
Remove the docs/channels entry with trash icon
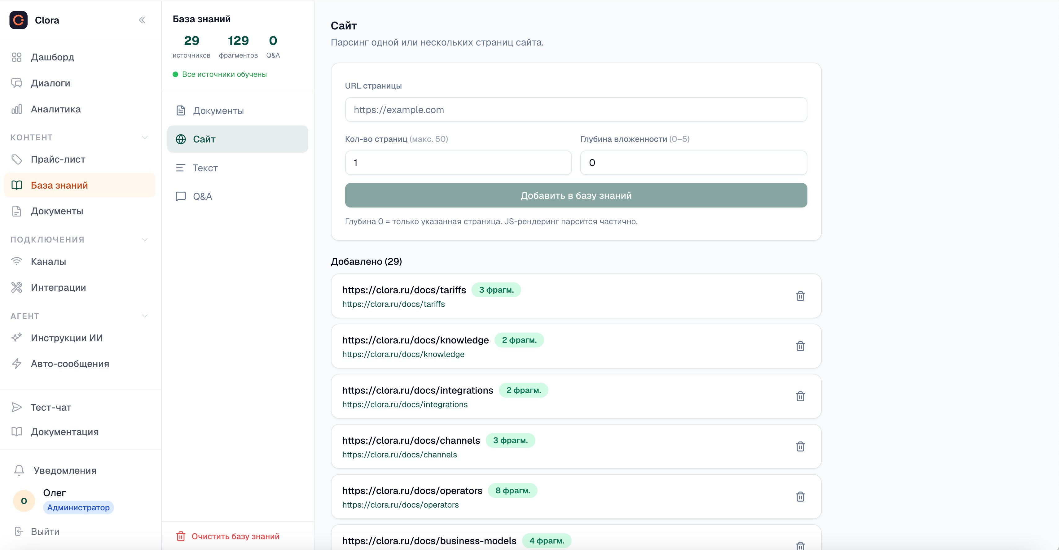click(x=800, y=447)
